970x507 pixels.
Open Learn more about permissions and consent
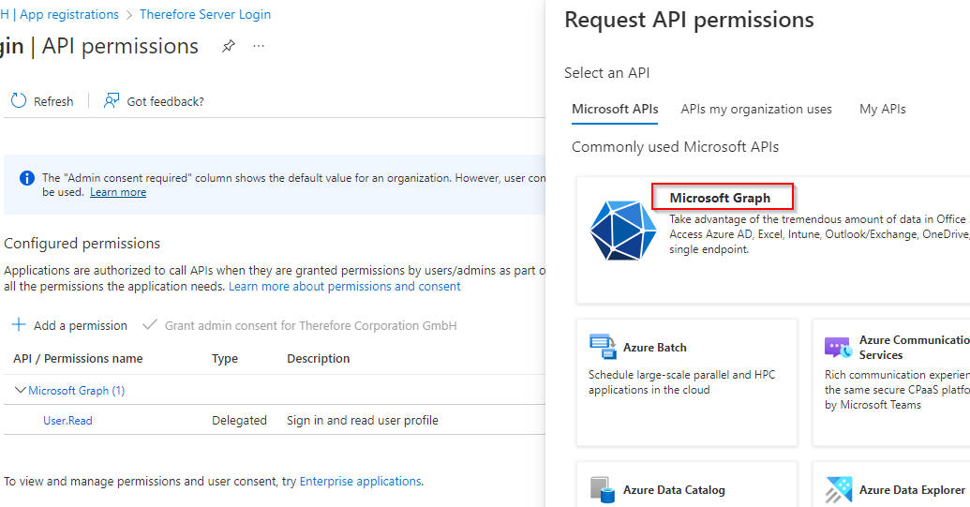tap(345, 286)
